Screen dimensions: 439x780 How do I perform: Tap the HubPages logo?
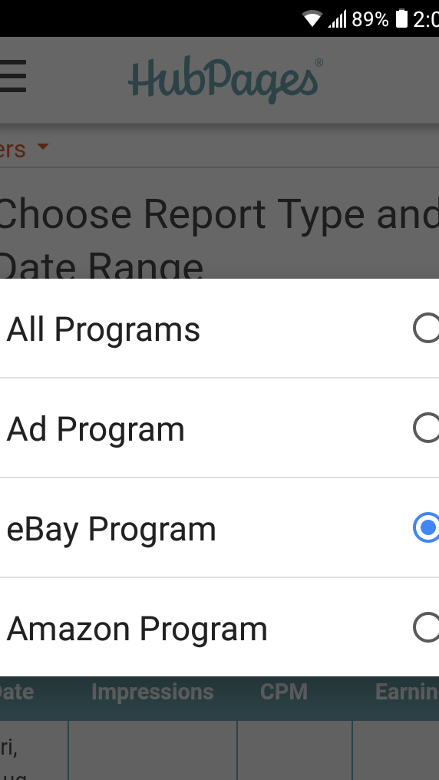[x=223, y=80]
